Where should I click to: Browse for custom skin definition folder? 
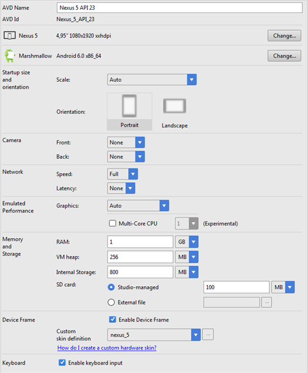pyautogui.click(x=208, y=334)
